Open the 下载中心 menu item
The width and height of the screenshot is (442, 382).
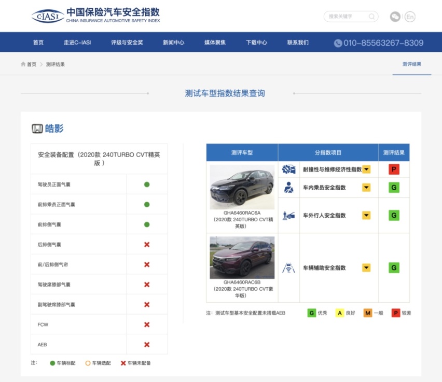point(256,43)
